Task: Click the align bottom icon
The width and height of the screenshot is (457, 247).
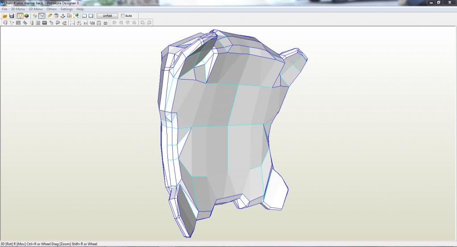Action: click(x=134, y=23)
